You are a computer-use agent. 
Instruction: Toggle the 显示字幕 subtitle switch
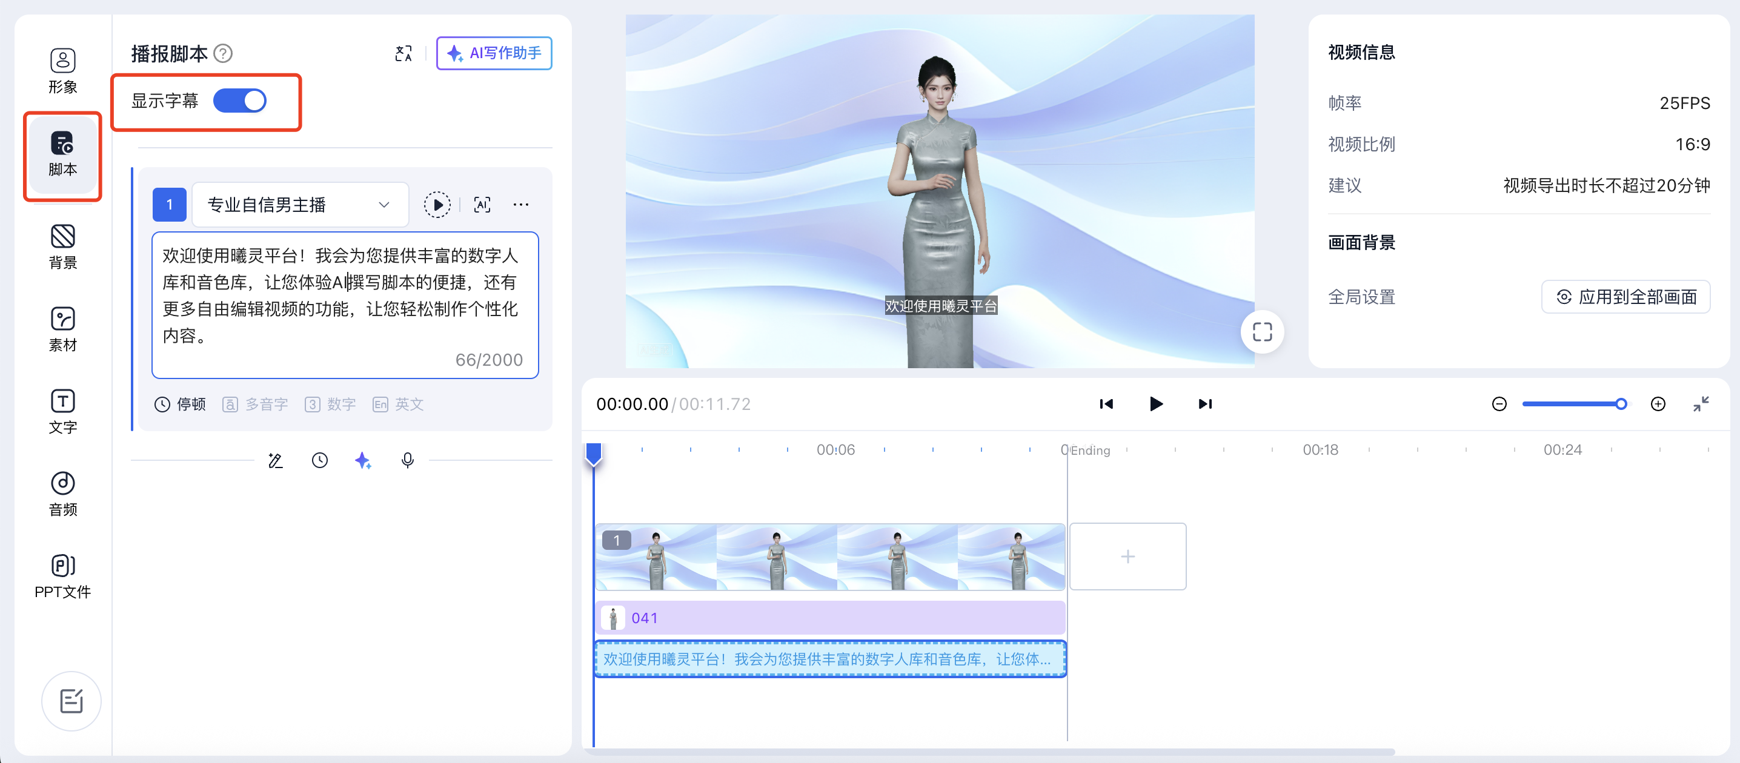[x=240, y=101]
